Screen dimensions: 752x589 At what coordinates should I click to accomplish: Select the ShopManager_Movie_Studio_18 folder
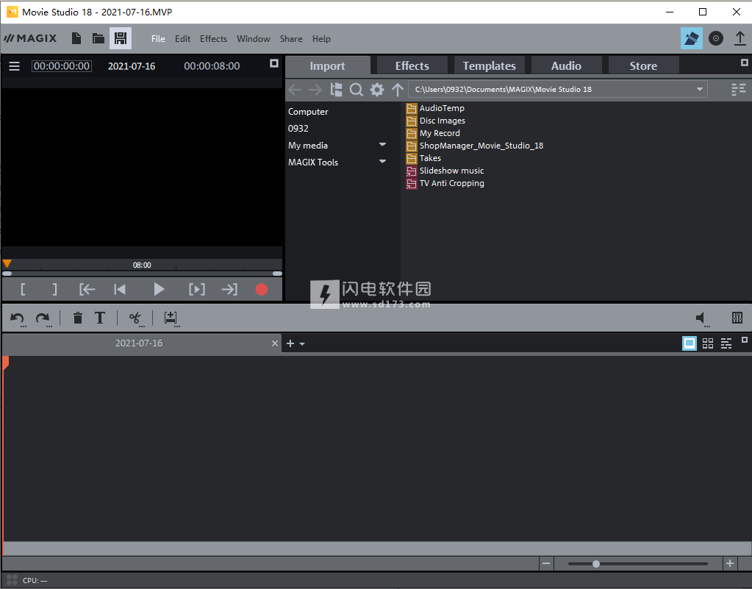[x=475, y=146]
